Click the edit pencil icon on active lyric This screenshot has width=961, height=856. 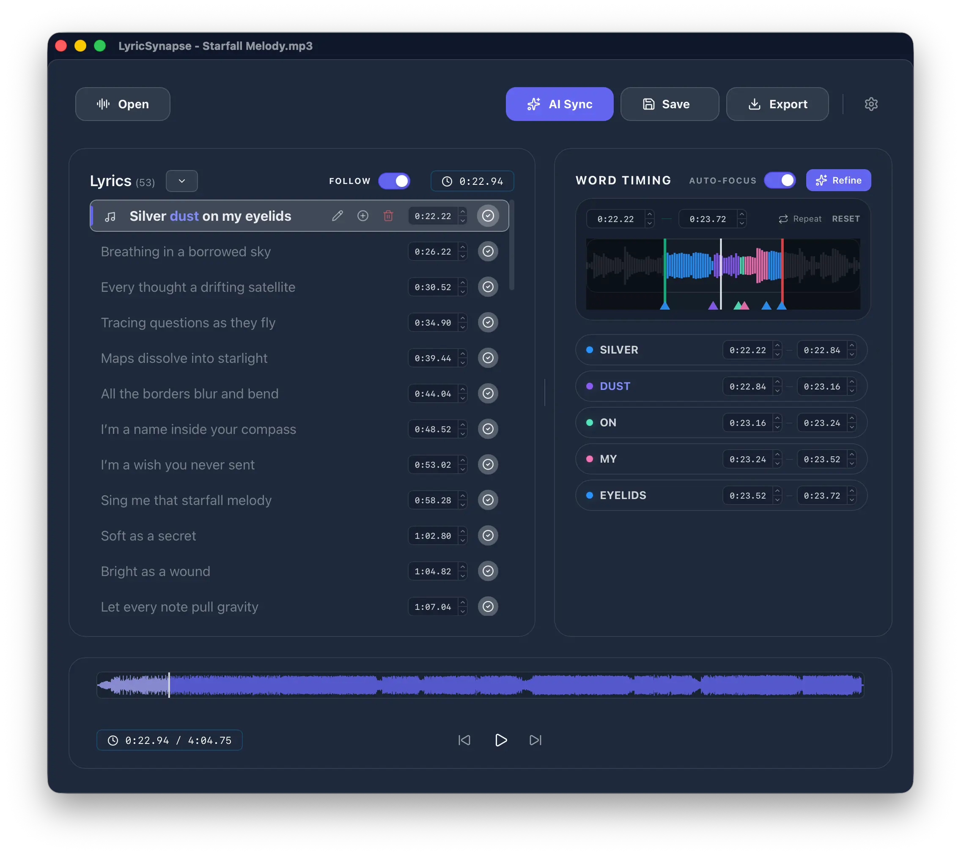click(337, 216)
